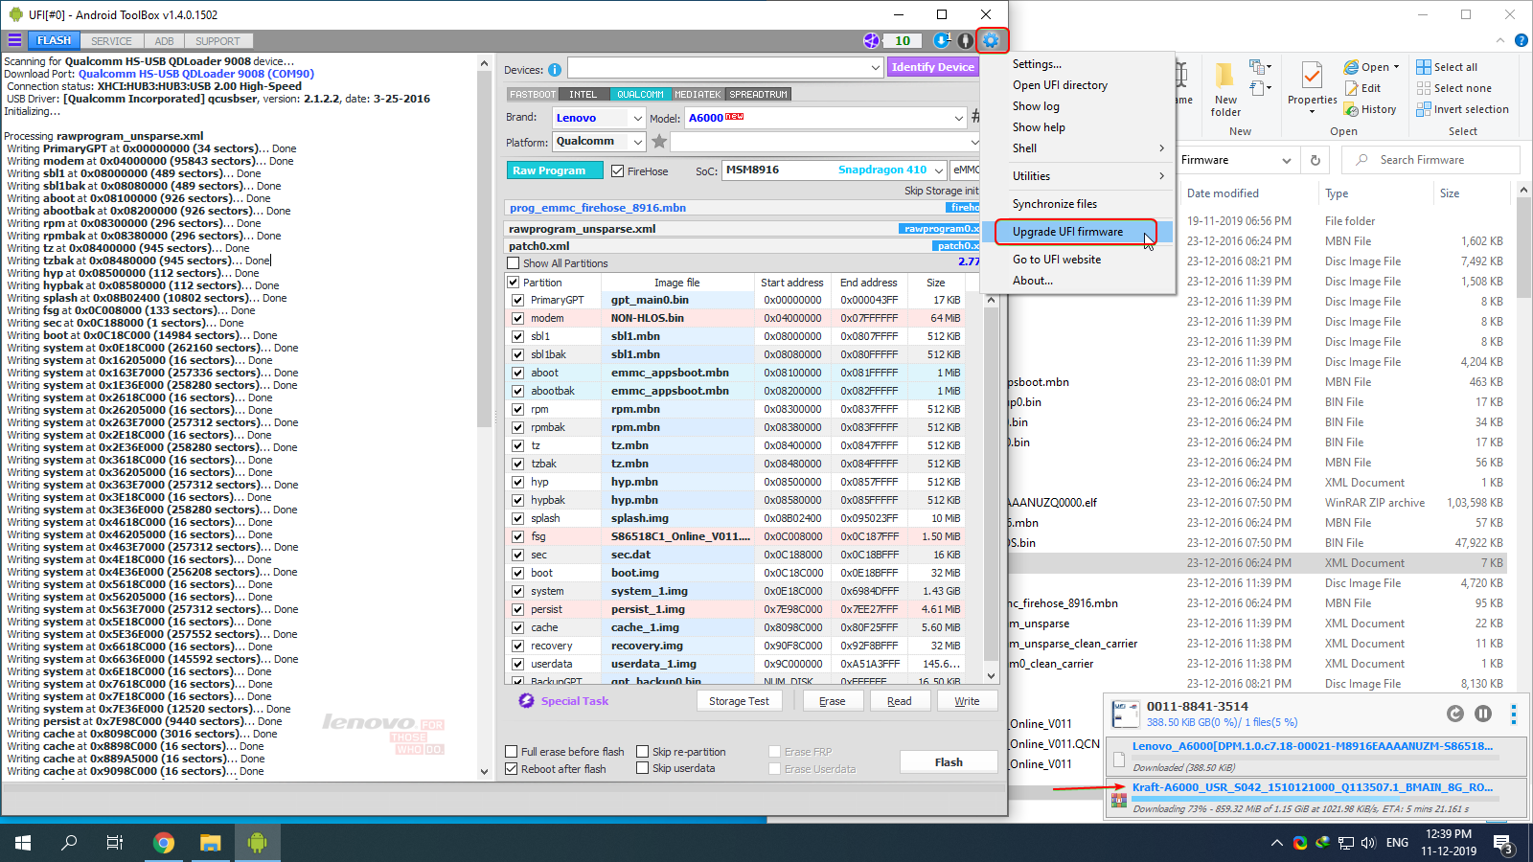Toggle the FireHose checkbox
This screenshot has height=862, width=1533.
click(x=618, y=171)
